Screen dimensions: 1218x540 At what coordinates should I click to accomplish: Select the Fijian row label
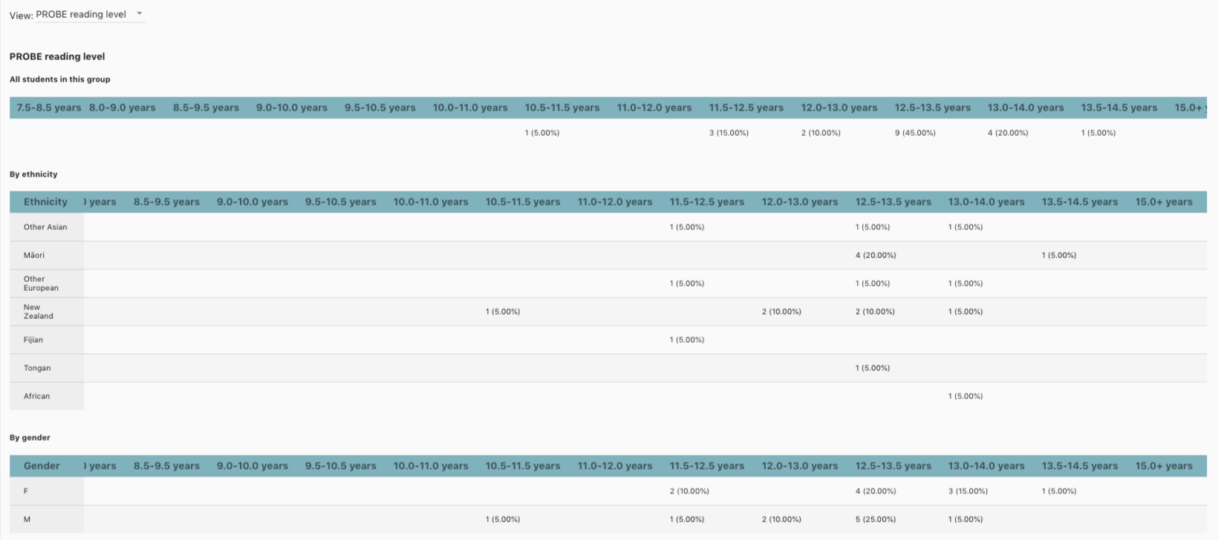click(33, 340)
